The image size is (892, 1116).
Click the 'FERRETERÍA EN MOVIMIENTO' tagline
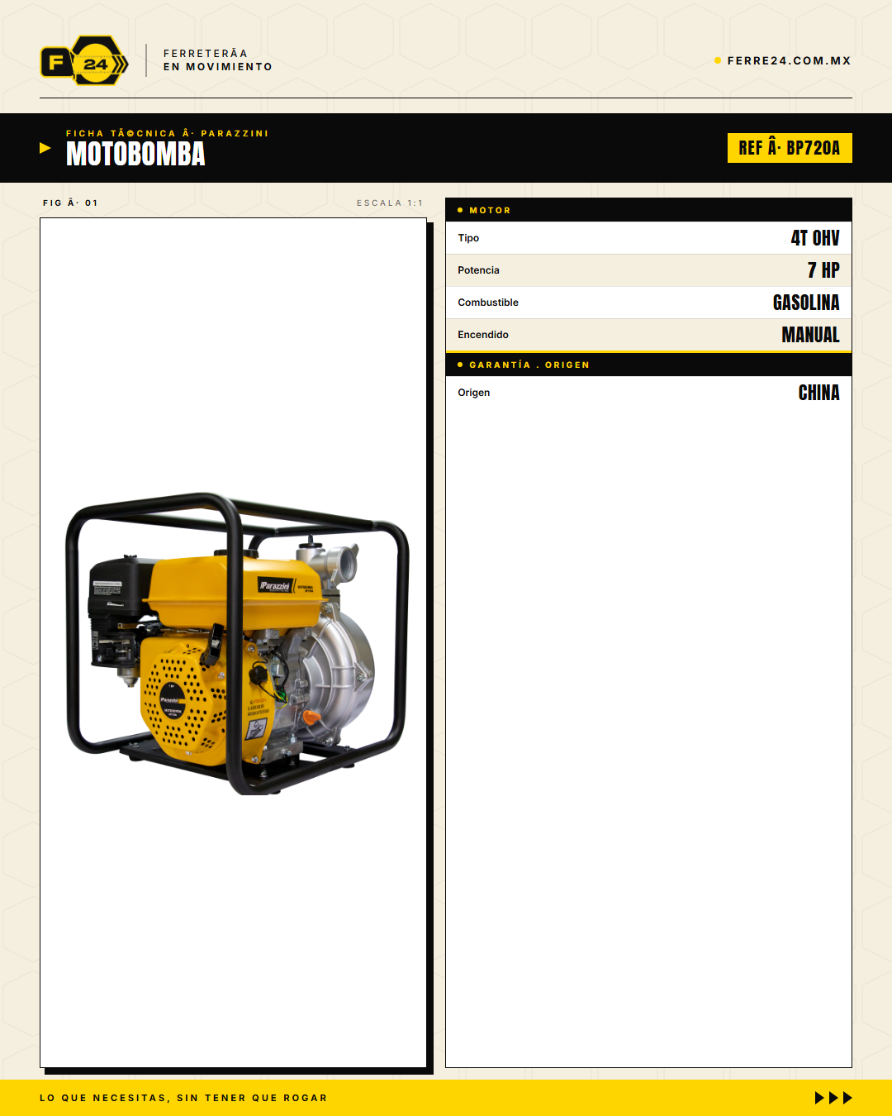pos(218,60)
